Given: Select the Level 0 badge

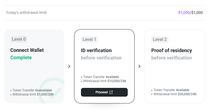Looking at the screenshot, I should point(19,39).
